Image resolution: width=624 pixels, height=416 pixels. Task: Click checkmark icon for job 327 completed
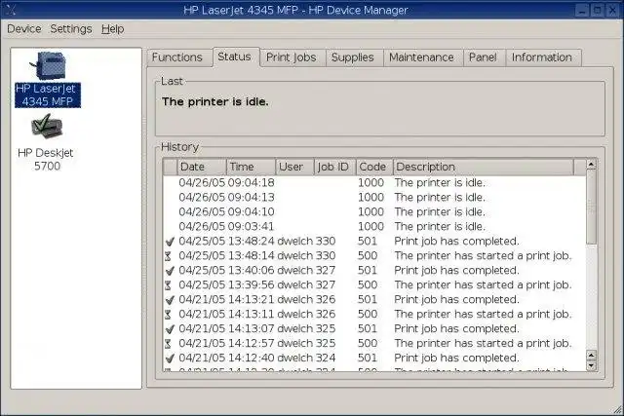[x=170, y=271]
